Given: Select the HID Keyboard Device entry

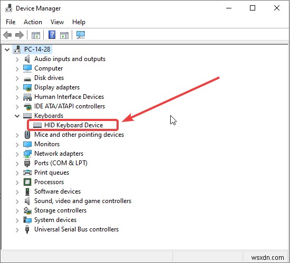Looking at the screenshot, I should (74, 125).
